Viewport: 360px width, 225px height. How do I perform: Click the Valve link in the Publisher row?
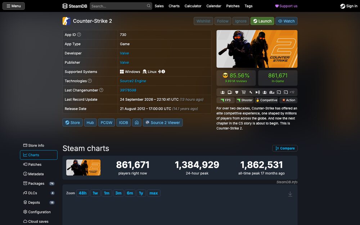click(125, 62)
